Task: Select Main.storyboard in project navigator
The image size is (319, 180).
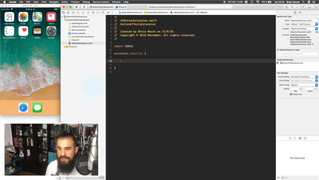Action: [x=78, y=30]
